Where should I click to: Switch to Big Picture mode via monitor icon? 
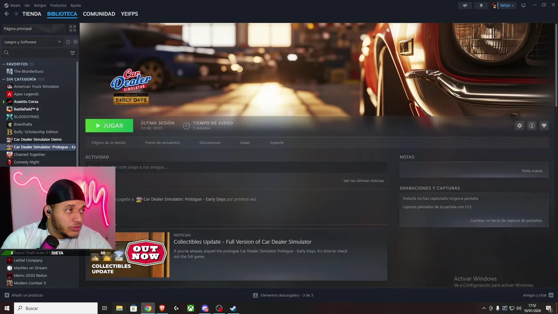(523, 5)
